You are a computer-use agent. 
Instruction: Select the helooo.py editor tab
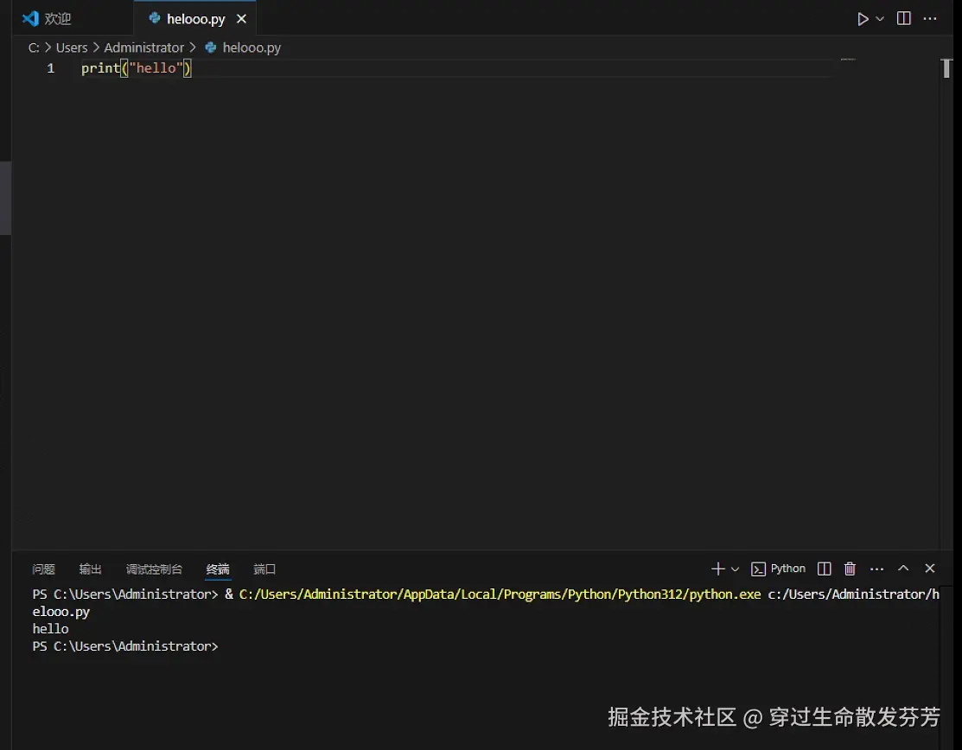tap(195, 19)
